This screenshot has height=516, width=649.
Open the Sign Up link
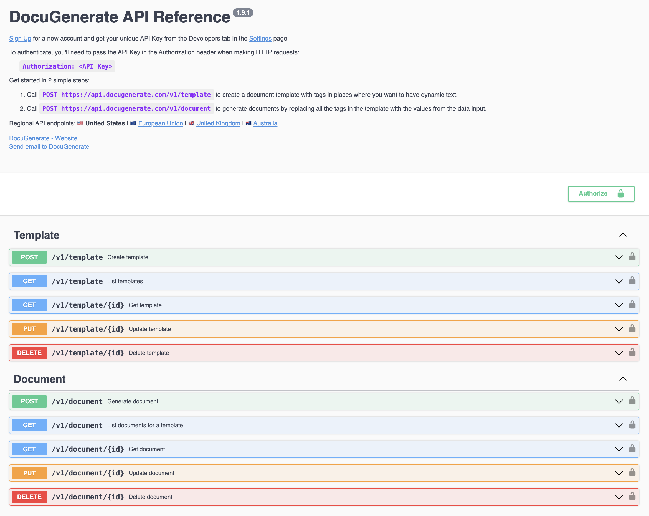click(20, 39)
